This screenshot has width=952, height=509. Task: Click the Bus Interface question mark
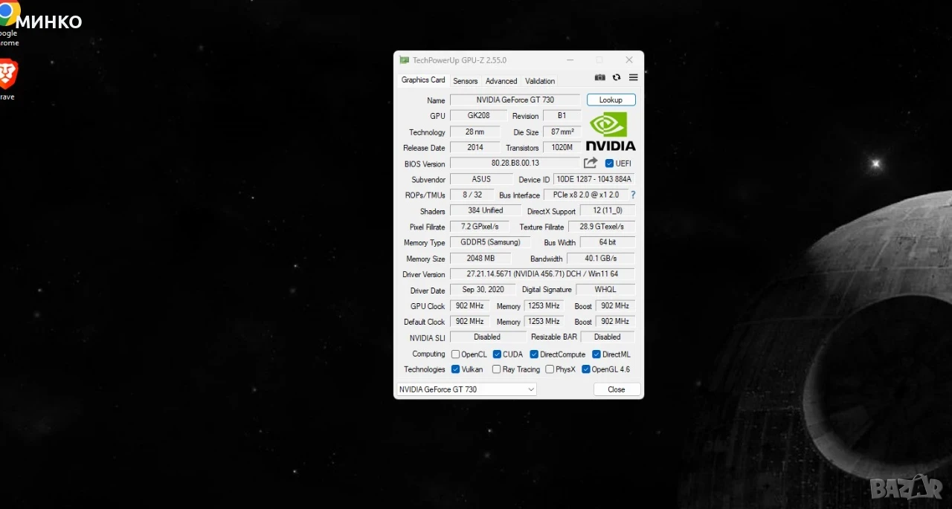(x=633, y=195)
